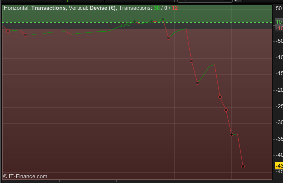Click red losing transactions count 12

point(175,8)
